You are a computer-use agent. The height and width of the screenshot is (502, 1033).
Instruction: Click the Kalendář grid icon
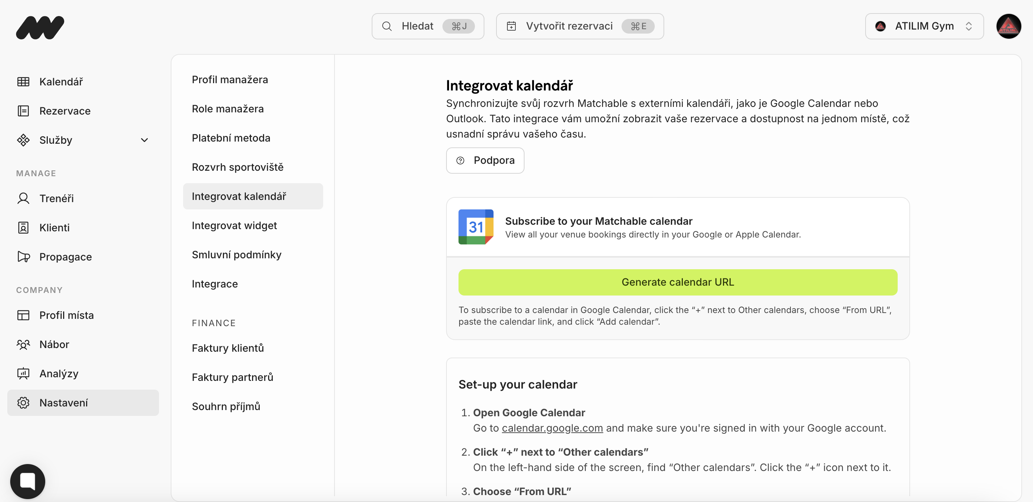(23, 82)
